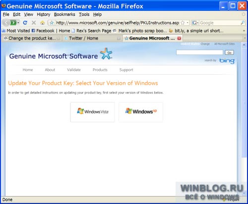Click the microsoft.com URL address field
Image resolution: width=248 pixels, height=204 pixels.
(x=118, y=23)
